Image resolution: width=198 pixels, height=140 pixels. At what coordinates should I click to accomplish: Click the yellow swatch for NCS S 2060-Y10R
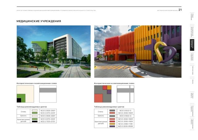point(112,124)
